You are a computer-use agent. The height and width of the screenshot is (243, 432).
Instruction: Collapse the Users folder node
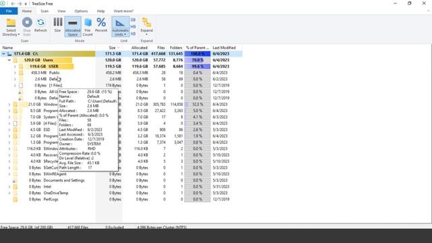[9, 60]
